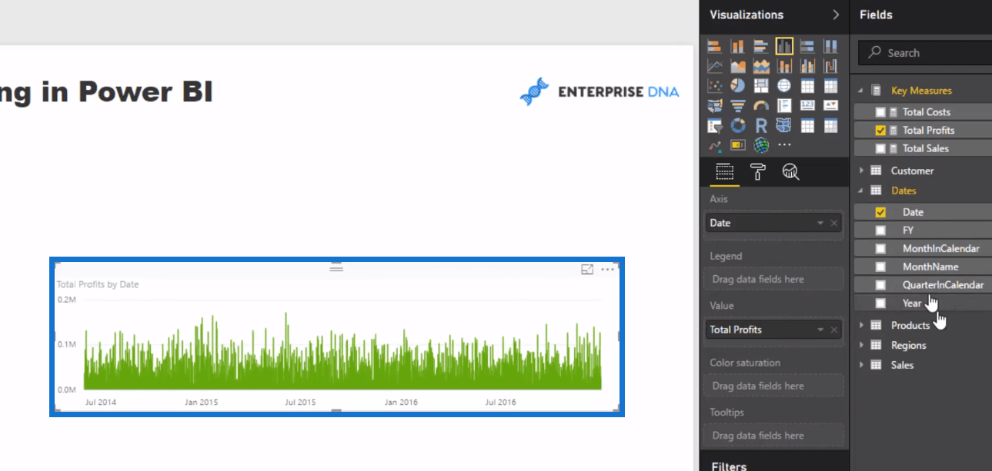Uncheck the Total Profits measure checkbox
Image resolution: width=992 pixels, height=471 pixels.
[x=880, y=131]
